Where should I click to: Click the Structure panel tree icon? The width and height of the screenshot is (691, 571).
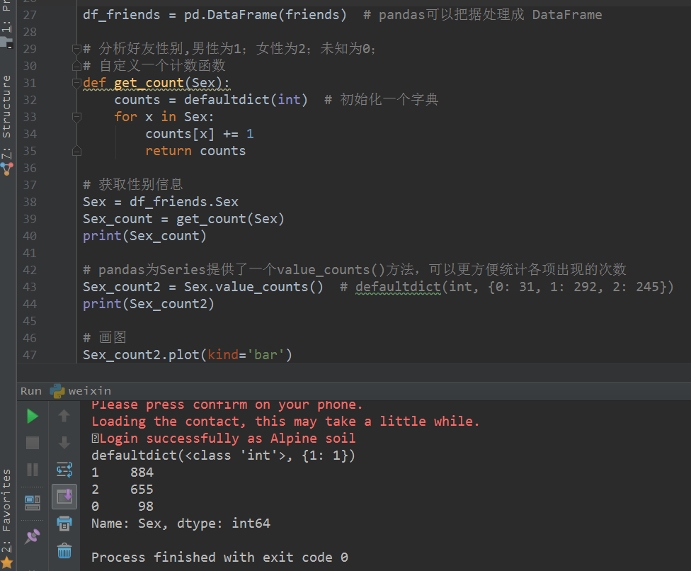click(x=6, y=169)
